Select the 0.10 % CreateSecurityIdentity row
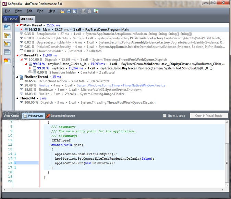Viewport: 231px width, 199px height. point(122,38)
